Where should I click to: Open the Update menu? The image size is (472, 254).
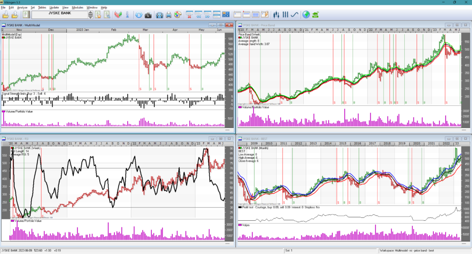(x=54, y=7)
